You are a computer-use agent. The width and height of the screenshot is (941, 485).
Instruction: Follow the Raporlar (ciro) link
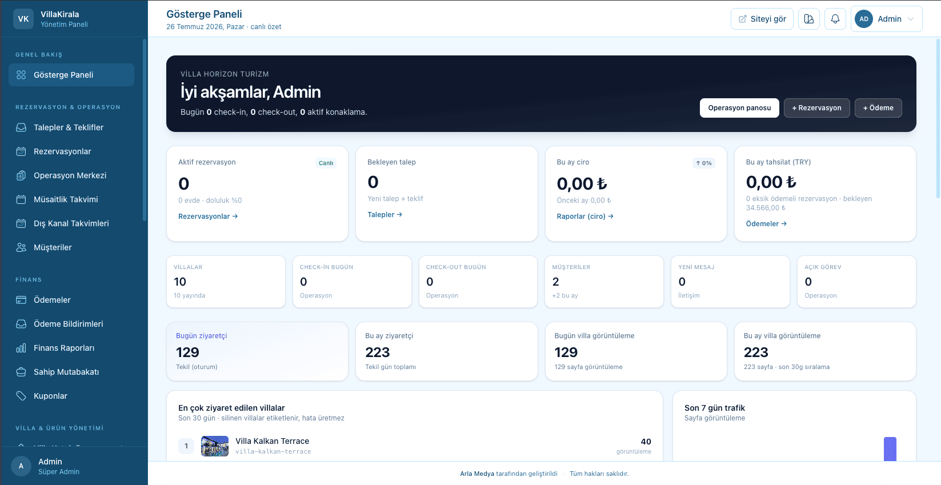tap(585, 217)
